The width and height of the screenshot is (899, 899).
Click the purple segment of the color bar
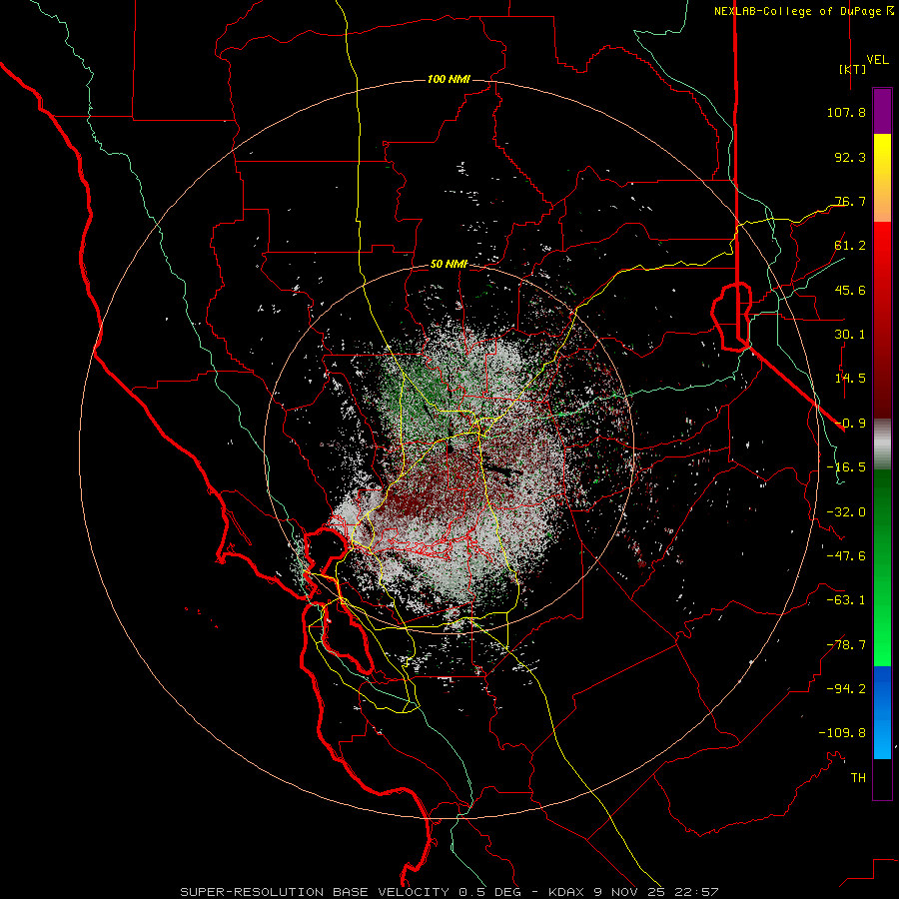click(x=882, y=111)
